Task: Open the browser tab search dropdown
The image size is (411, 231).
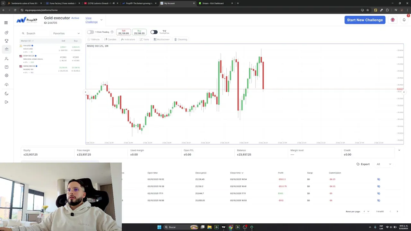Action: point(3,3)
